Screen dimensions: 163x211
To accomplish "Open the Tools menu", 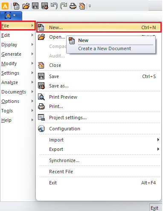I will point(17,111).
